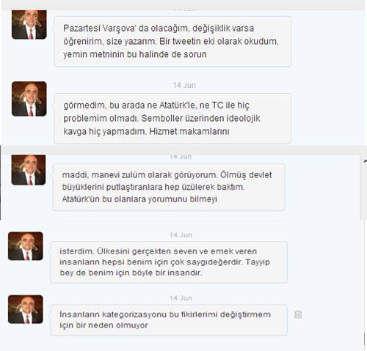Select the "İnsanların kategorizasyonu bu fikirlerimi" message bubble
The width and height of the screenshot is (367, 351).
169,320
